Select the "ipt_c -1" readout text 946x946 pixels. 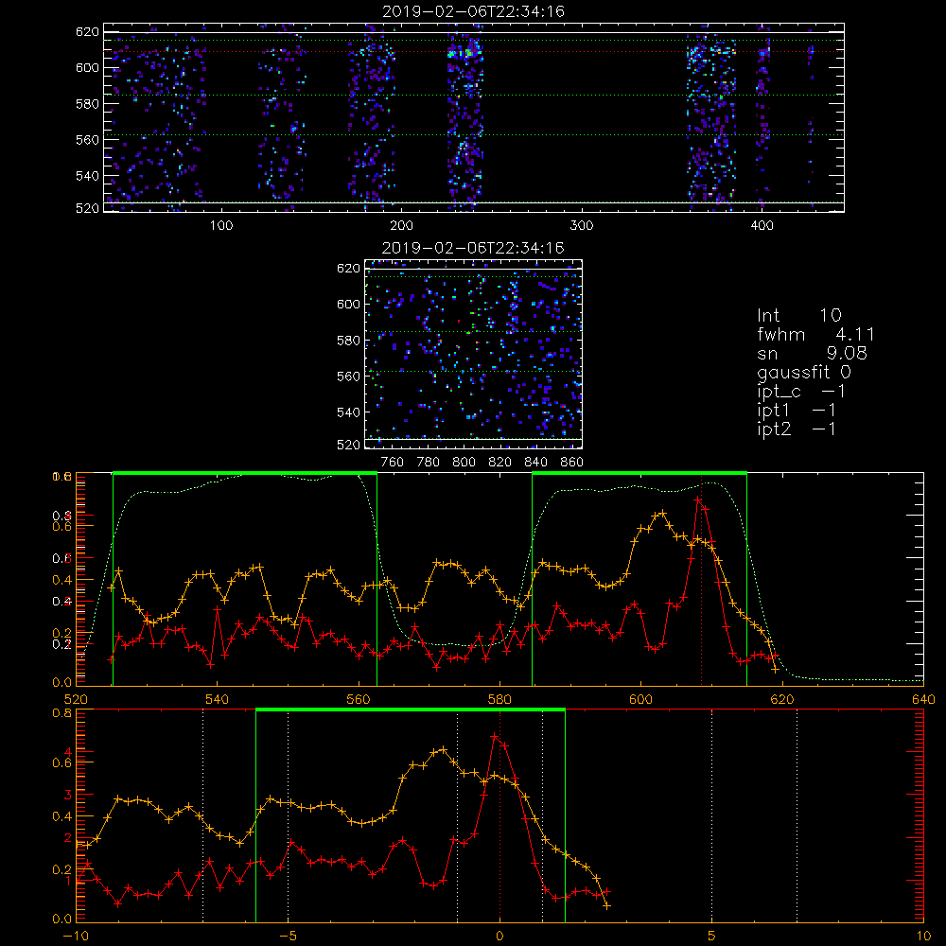click(x=801, y=393)
